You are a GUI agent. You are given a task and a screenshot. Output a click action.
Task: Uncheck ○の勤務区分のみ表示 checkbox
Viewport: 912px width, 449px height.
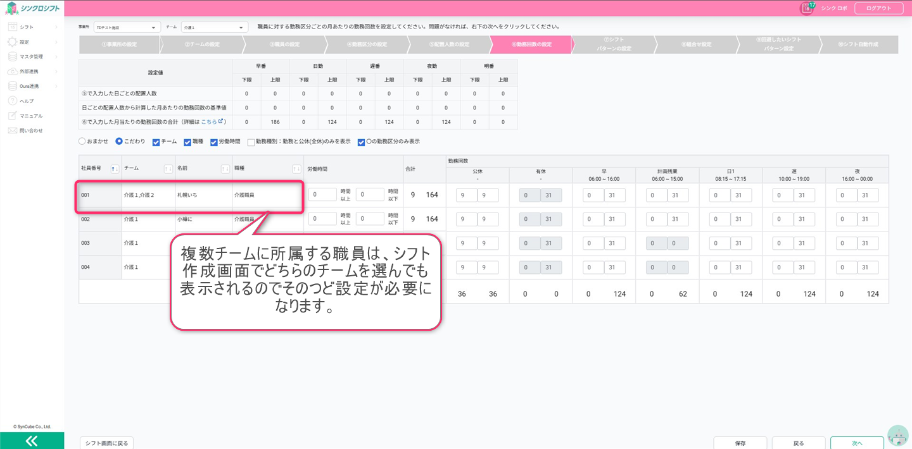pos(361,142)
